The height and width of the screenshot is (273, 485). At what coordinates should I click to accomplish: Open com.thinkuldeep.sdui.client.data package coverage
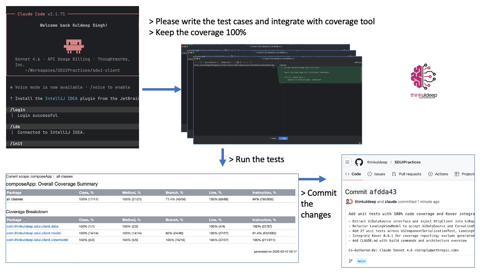click(32, 226)
